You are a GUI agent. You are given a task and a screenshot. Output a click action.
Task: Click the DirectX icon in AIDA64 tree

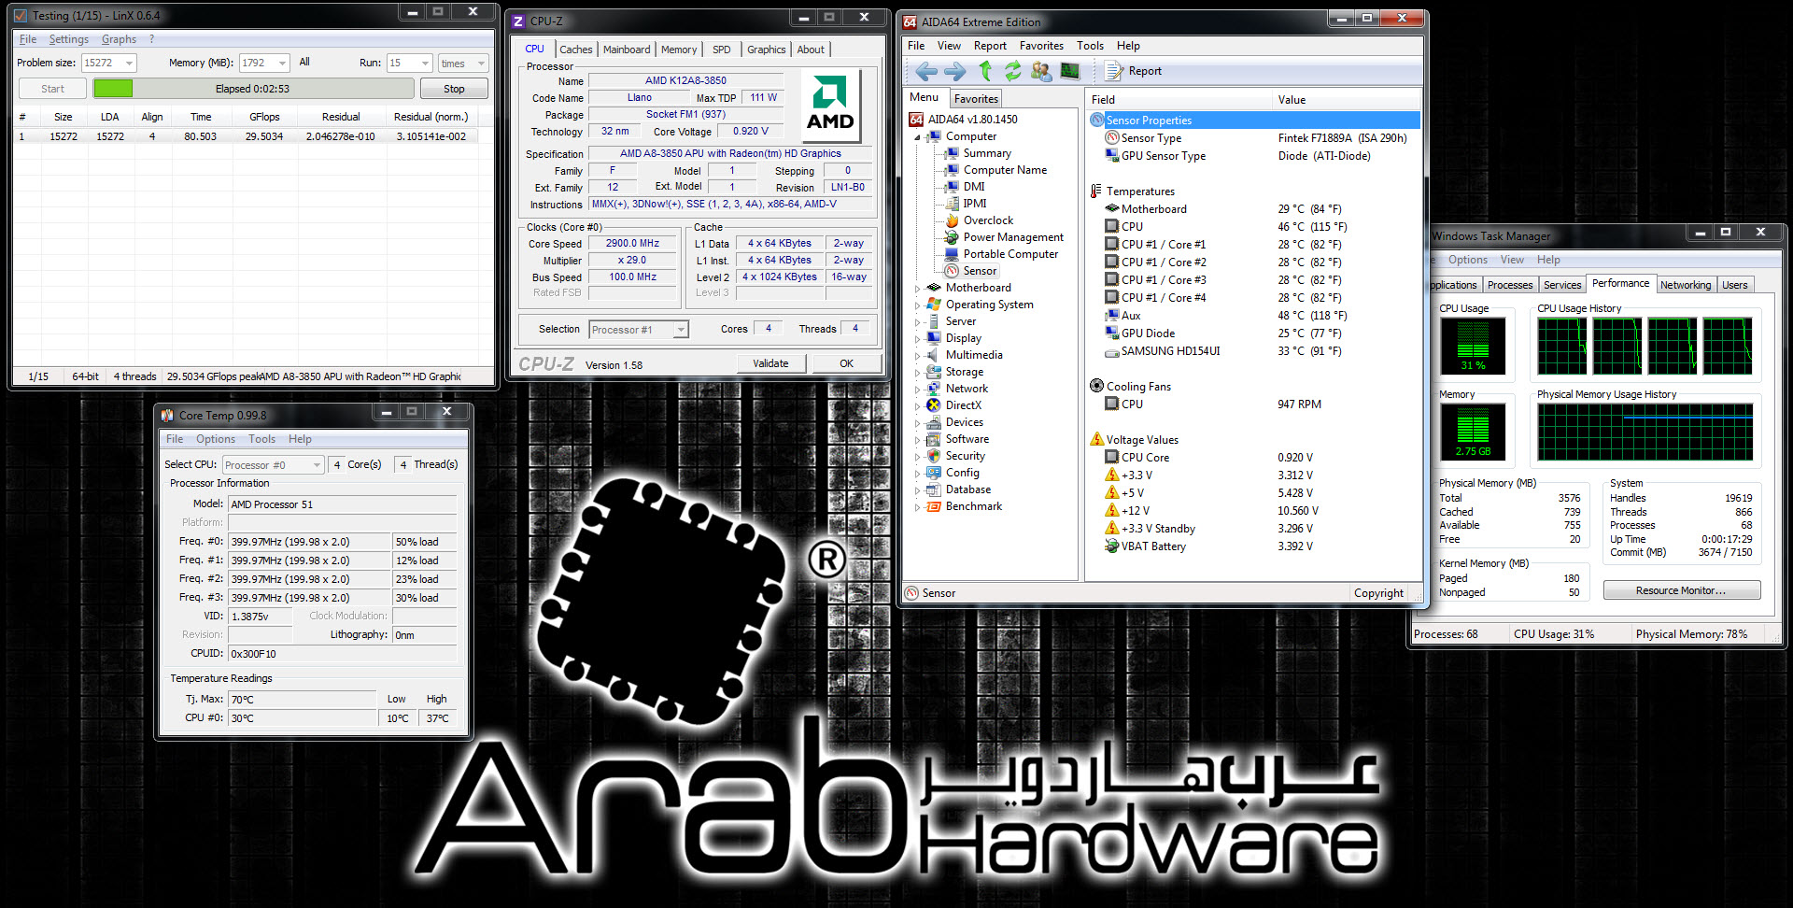point(933,405)
